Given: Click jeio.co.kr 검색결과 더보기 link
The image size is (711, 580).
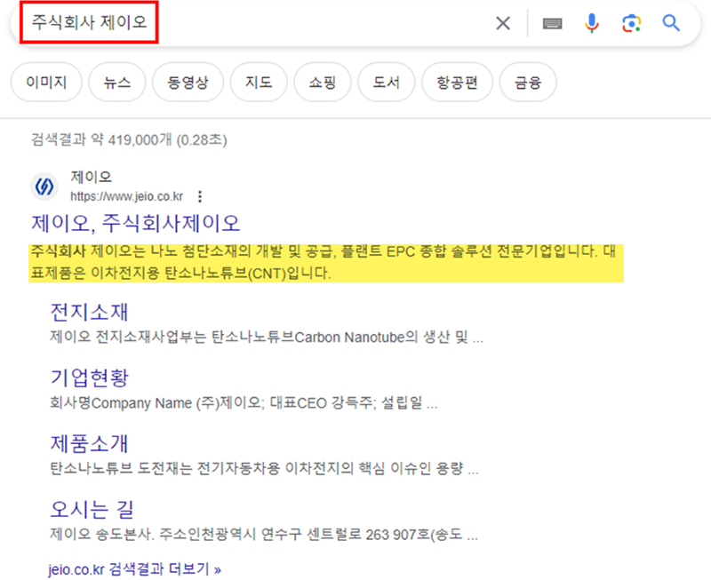Looking at the screenshot, I should click(135, 569).
